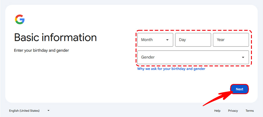The height and width of the screenshot is (117, 263).
Task: Click the 'Basic information' heading
Action: tap(55, 37)
